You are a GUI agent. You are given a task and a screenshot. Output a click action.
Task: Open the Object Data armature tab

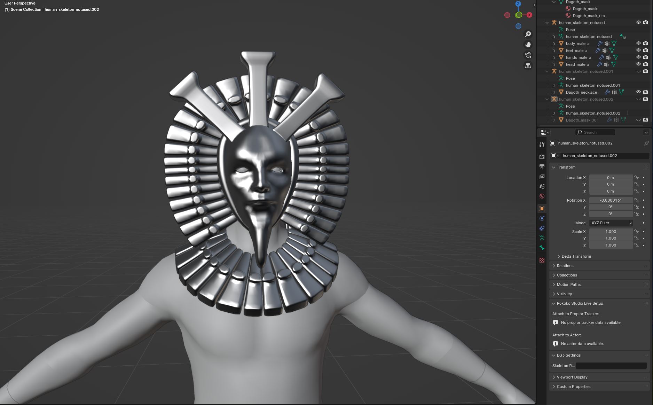pos(542,238)
